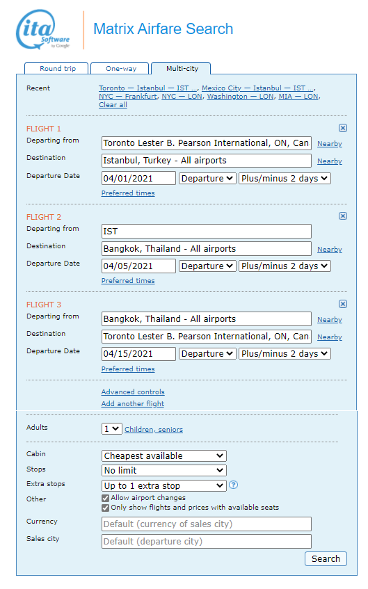This screenshot has height=589, width=368.
Task: Remove Flight 2 with its X icon
Action: tap(342, 216)
